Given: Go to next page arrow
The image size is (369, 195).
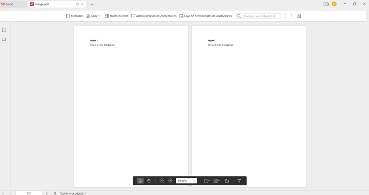Looking at the screenshot, I should [47, 193].
